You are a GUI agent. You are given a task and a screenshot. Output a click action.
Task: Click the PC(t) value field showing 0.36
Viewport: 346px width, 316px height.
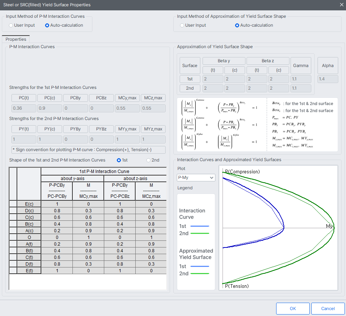(24, 108)
